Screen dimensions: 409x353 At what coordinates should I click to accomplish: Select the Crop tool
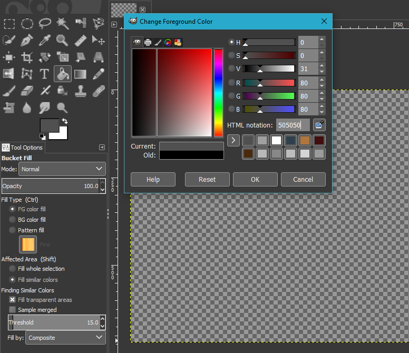point(27,57)
